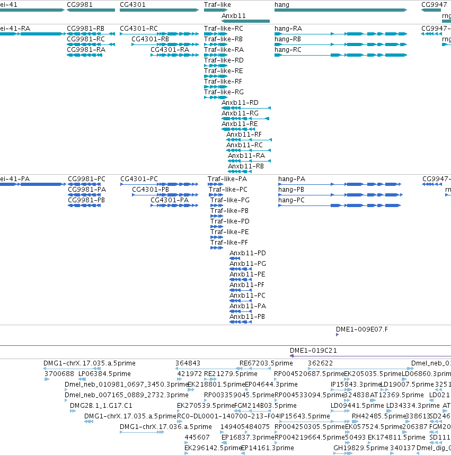This screenshot has width=451, height=456.
Task: Select the Anxb11-PG protein label
Action: pyautogui.click(x=247, y=264)
